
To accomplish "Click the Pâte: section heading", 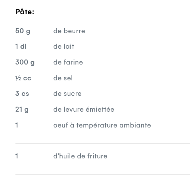I will point(25,12).
